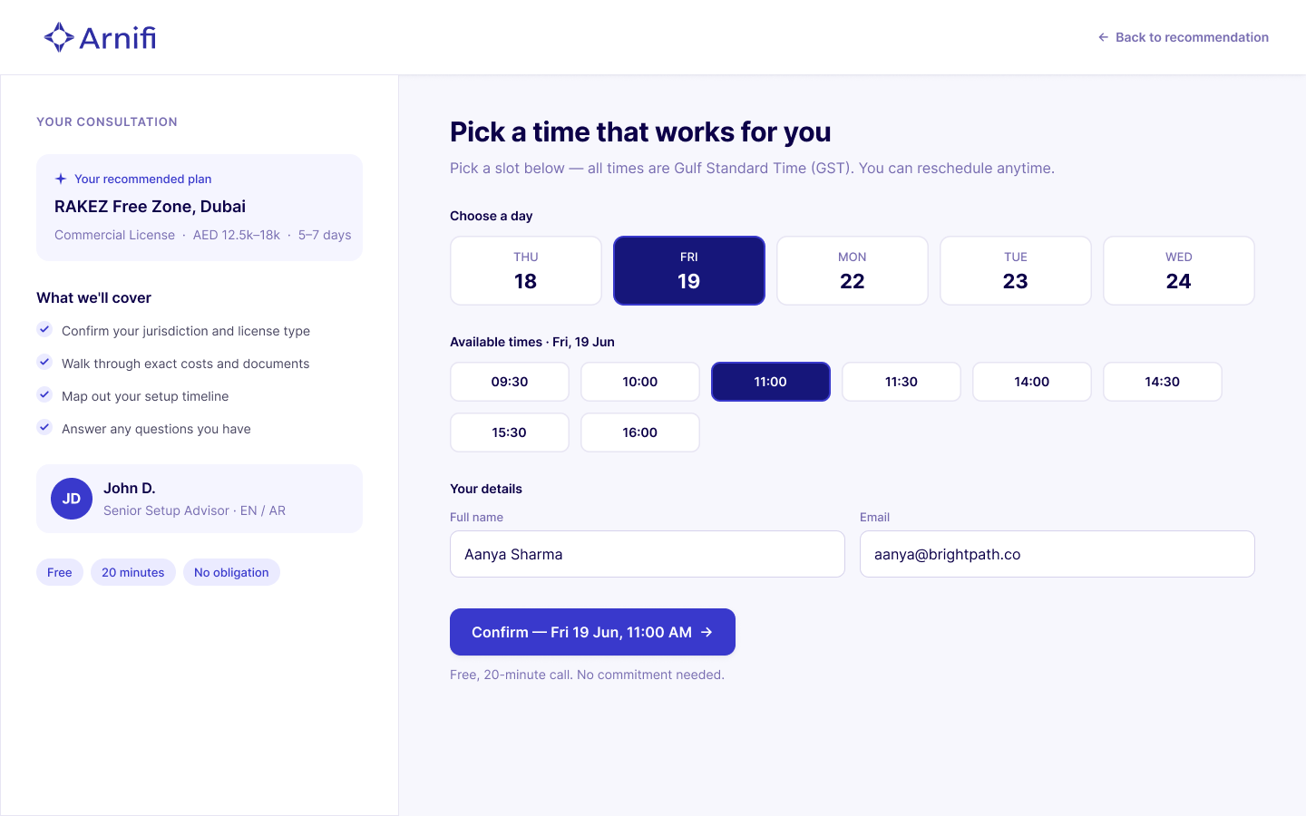Click the back arrow icon beside recommendation link
Viewport: 1306px width, 816px height.
click(x=1103, y=37)
